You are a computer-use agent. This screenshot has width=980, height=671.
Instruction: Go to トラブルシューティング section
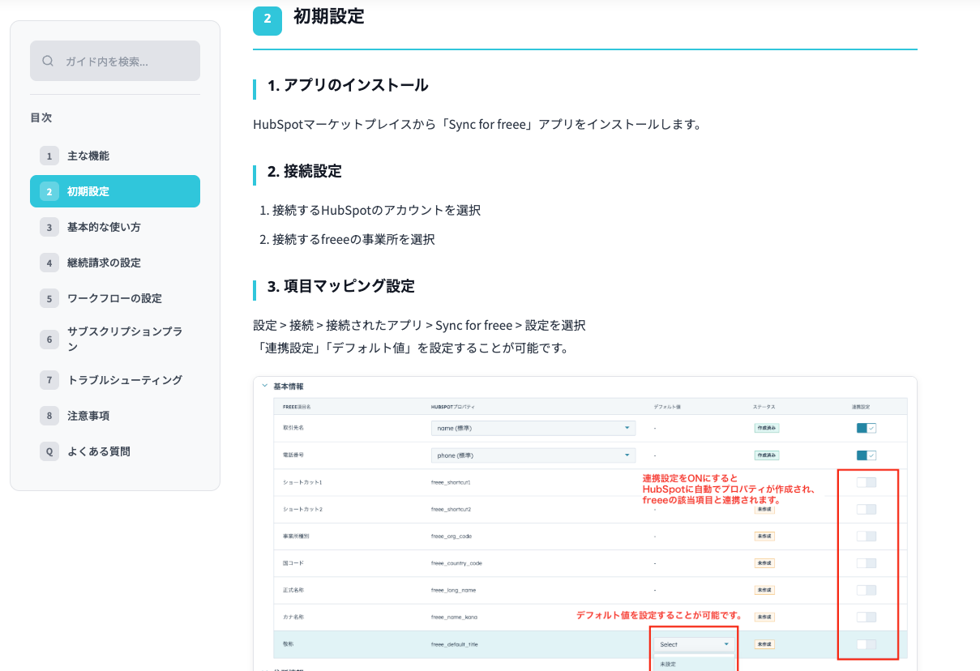tap(115, 379)
